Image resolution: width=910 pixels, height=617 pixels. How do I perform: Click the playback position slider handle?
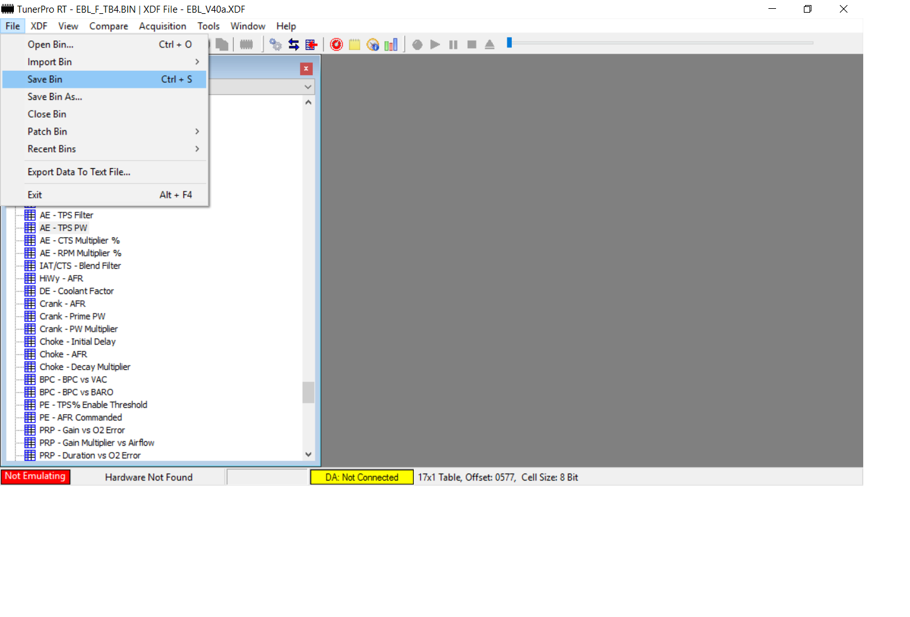point(509,43)
